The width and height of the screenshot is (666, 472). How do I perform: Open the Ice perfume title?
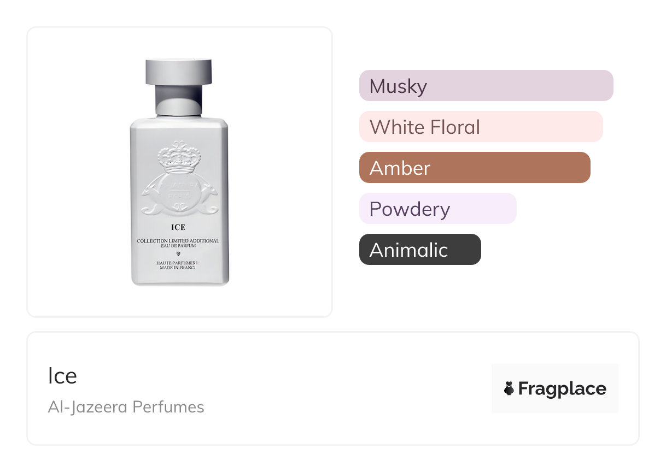click(62, 376)
